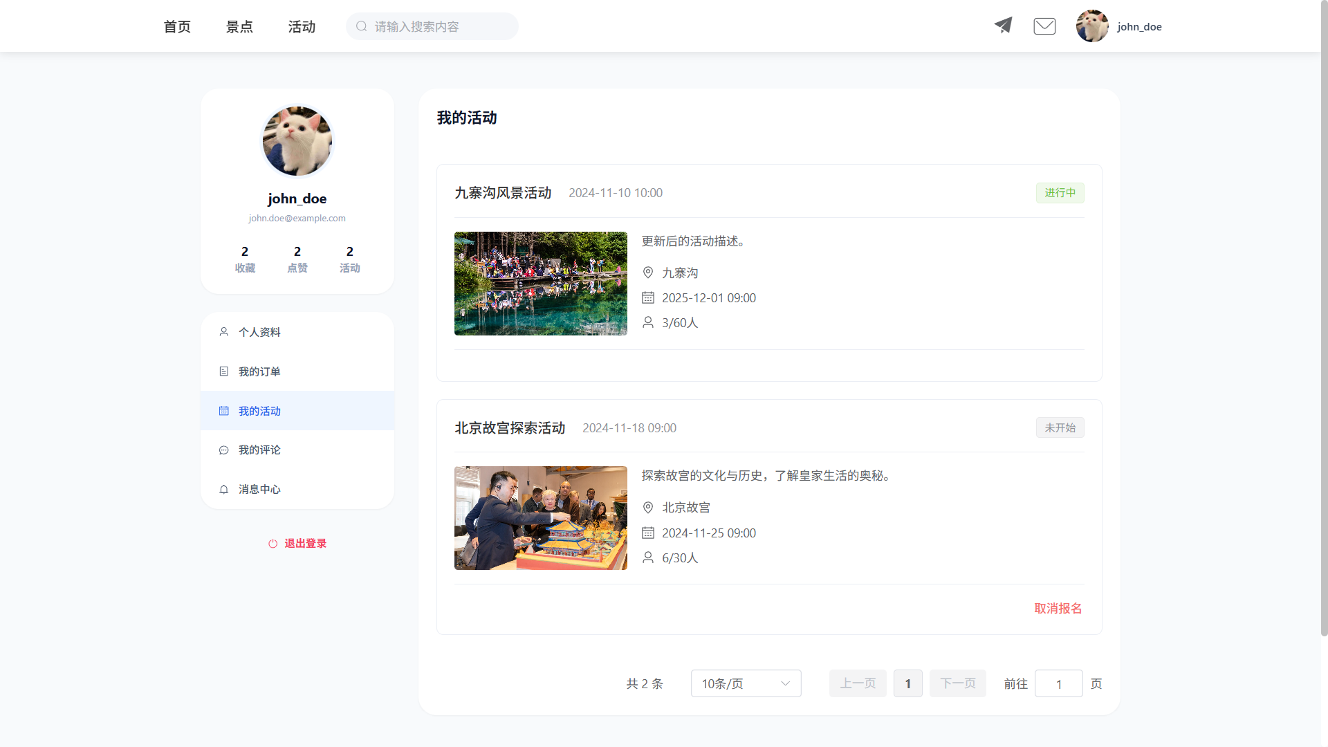
Task: Click the order list icon for 我的订单
Action: coord(223,371)
